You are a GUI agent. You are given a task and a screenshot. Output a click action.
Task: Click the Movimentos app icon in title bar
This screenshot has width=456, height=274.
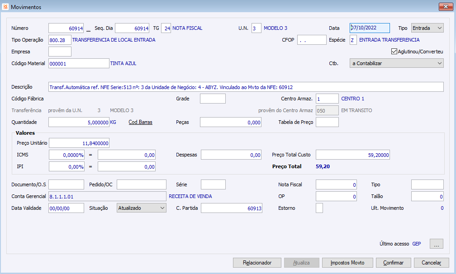pos(5,7)
